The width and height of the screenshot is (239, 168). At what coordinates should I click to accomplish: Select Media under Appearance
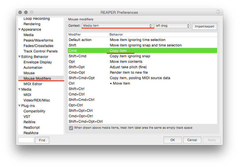(28, 35)
